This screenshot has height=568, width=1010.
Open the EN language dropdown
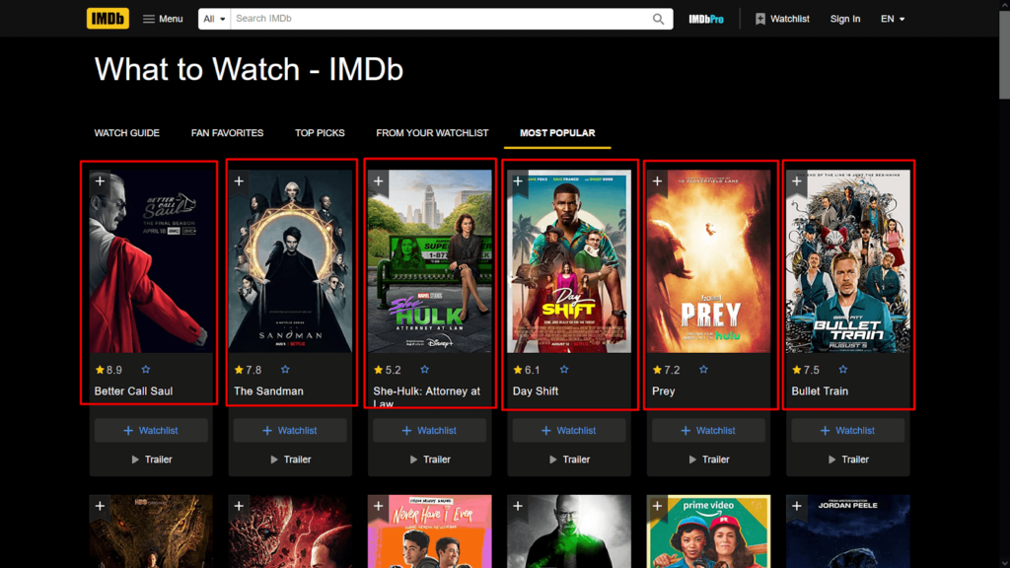892,18
